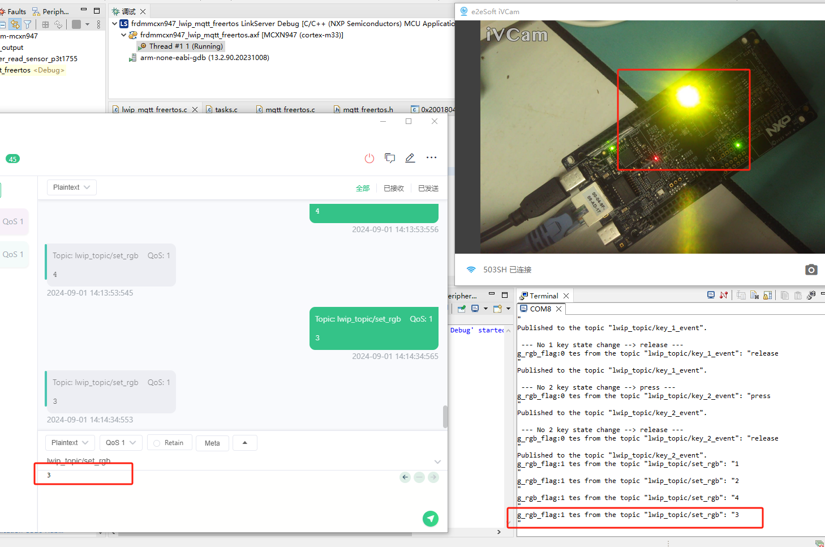The width and height of the screenshot is (825, 547).
Task: Click the open new console icon
Action: tap(497, 309)
